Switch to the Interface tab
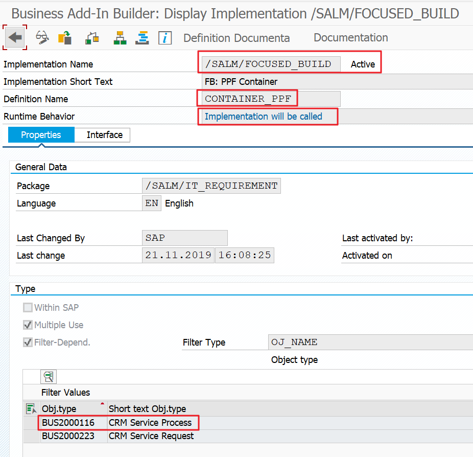This screenshot has width=473, height=457. [104, 135]
